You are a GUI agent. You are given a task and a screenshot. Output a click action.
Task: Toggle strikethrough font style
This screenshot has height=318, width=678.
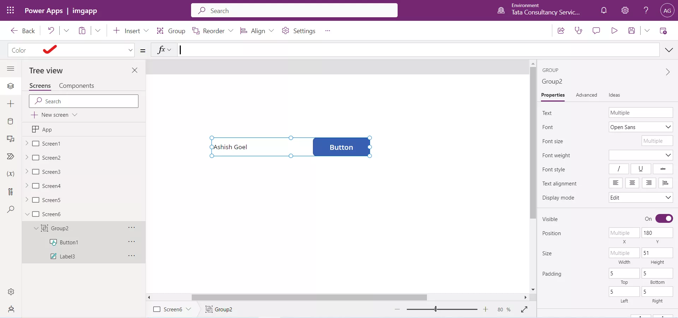[663, 169]
